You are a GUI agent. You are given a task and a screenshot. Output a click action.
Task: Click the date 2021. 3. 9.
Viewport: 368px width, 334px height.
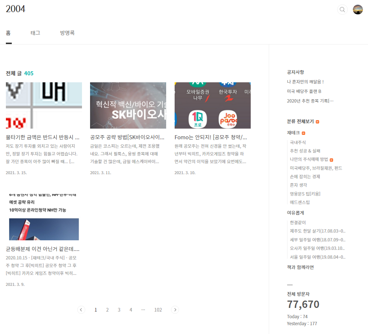[15, 284]
